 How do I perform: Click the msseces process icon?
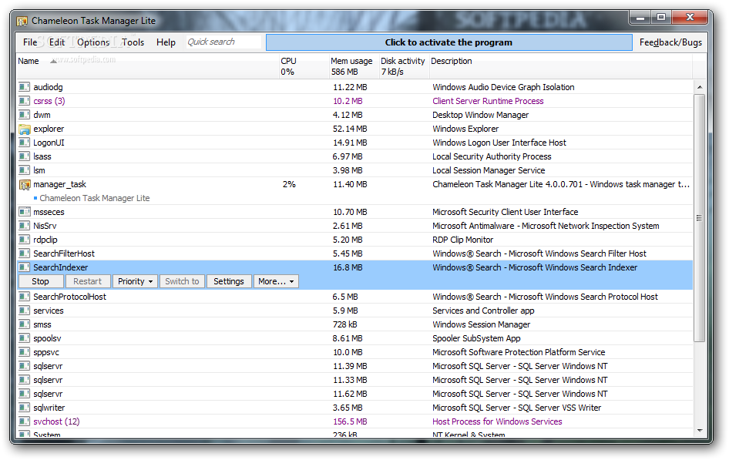[x=24, y=212]
